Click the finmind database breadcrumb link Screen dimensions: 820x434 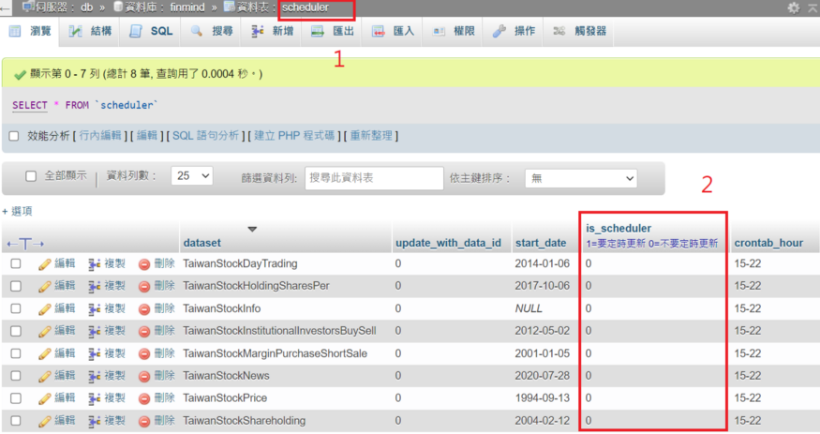[x=186, y=7]
